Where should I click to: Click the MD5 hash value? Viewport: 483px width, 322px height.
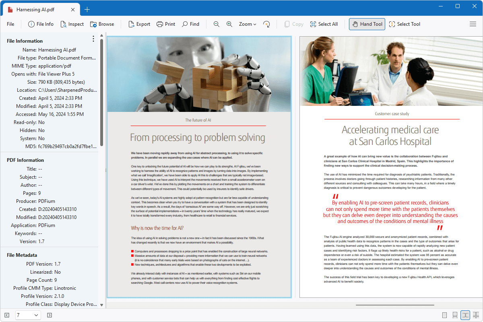(x=68, y=147)
